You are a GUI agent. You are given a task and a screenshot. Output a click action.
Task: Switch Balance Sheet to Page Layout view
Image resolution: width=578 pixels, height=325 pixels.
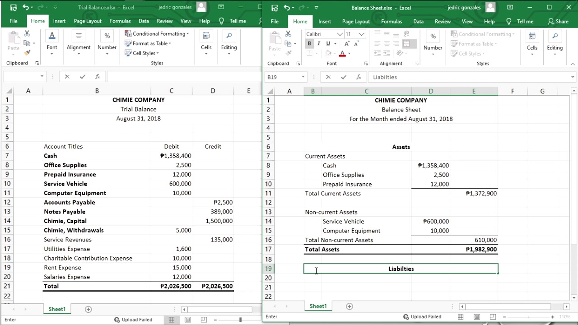click(477, 317)
